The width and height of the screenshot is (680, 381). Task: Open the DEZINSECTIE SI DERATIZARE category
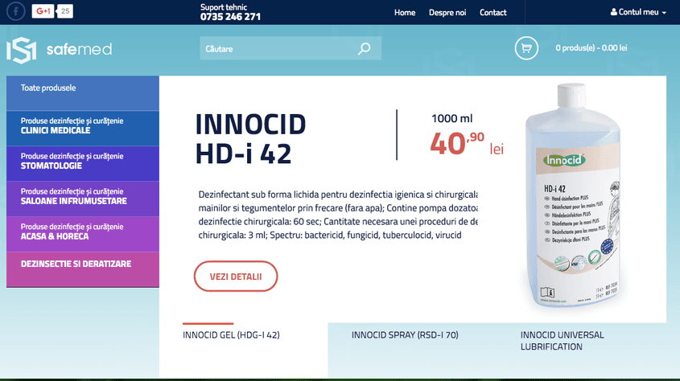76,264
